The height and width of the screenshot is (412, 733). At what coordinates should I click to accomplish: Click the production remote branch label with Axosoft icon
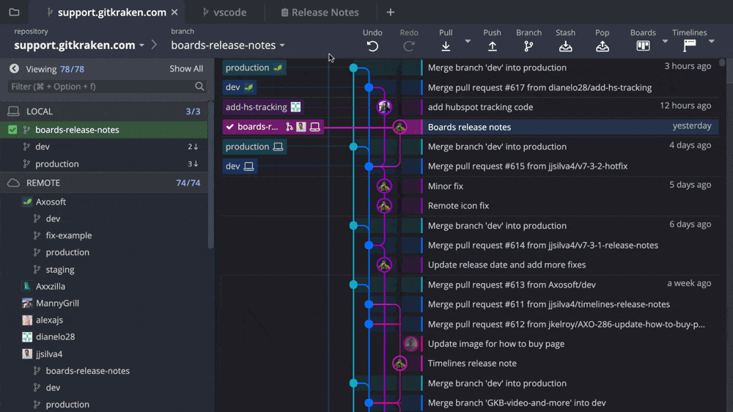254,67
